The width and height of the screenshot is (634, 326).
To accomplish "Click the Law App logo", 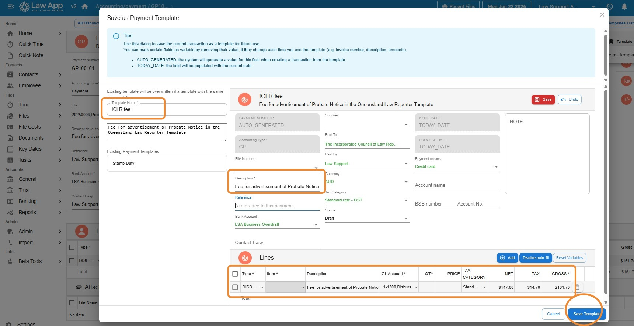I will coord(41,6).
